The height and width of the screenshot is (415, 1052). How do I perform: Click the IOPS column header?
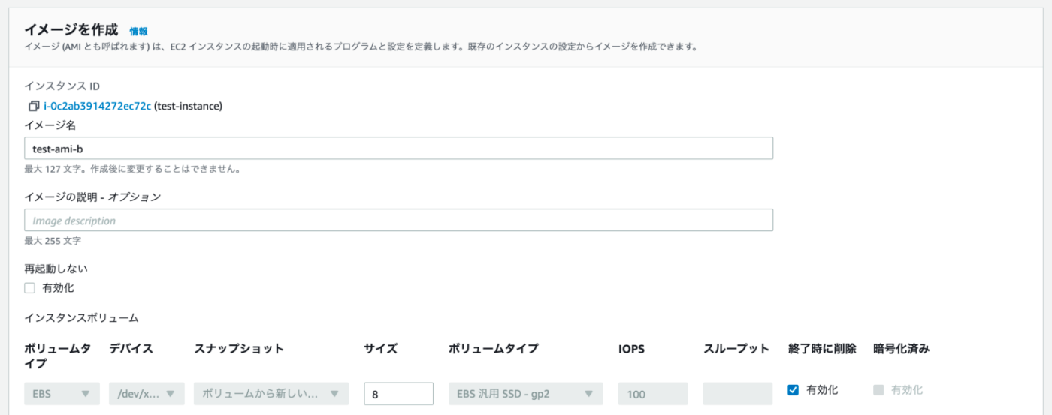click(632, 348)
